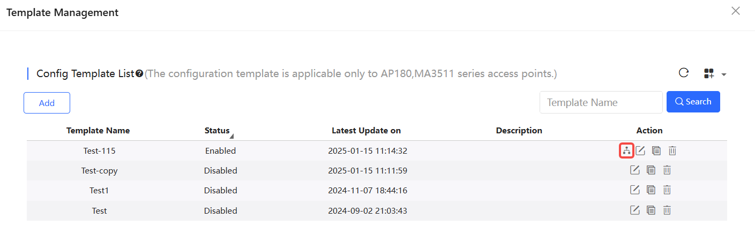Delete the Test-copy template

[x=667, y=170]
